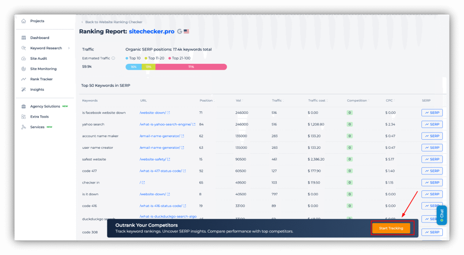Click the 'code 416' keyword cell

(x=89, y=206)
